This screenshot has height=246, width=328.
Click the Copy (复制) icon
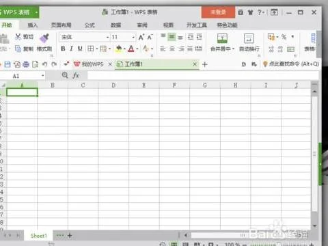[x=18, y=49]
